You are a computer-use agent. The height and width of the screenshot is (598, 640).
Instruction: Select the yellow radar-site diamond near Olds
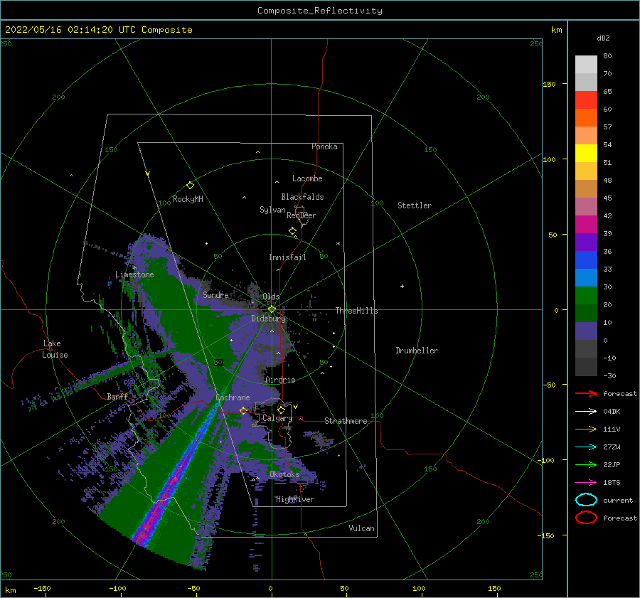click(272, 309)
